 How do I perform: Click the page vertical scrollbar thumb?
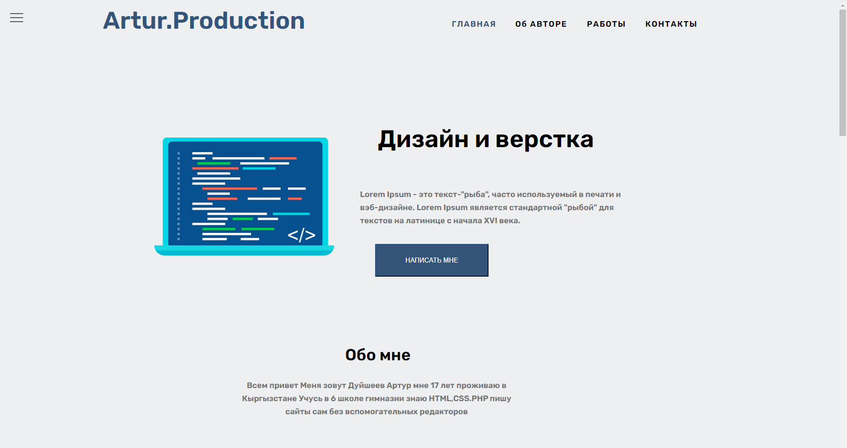click(842, 73)
